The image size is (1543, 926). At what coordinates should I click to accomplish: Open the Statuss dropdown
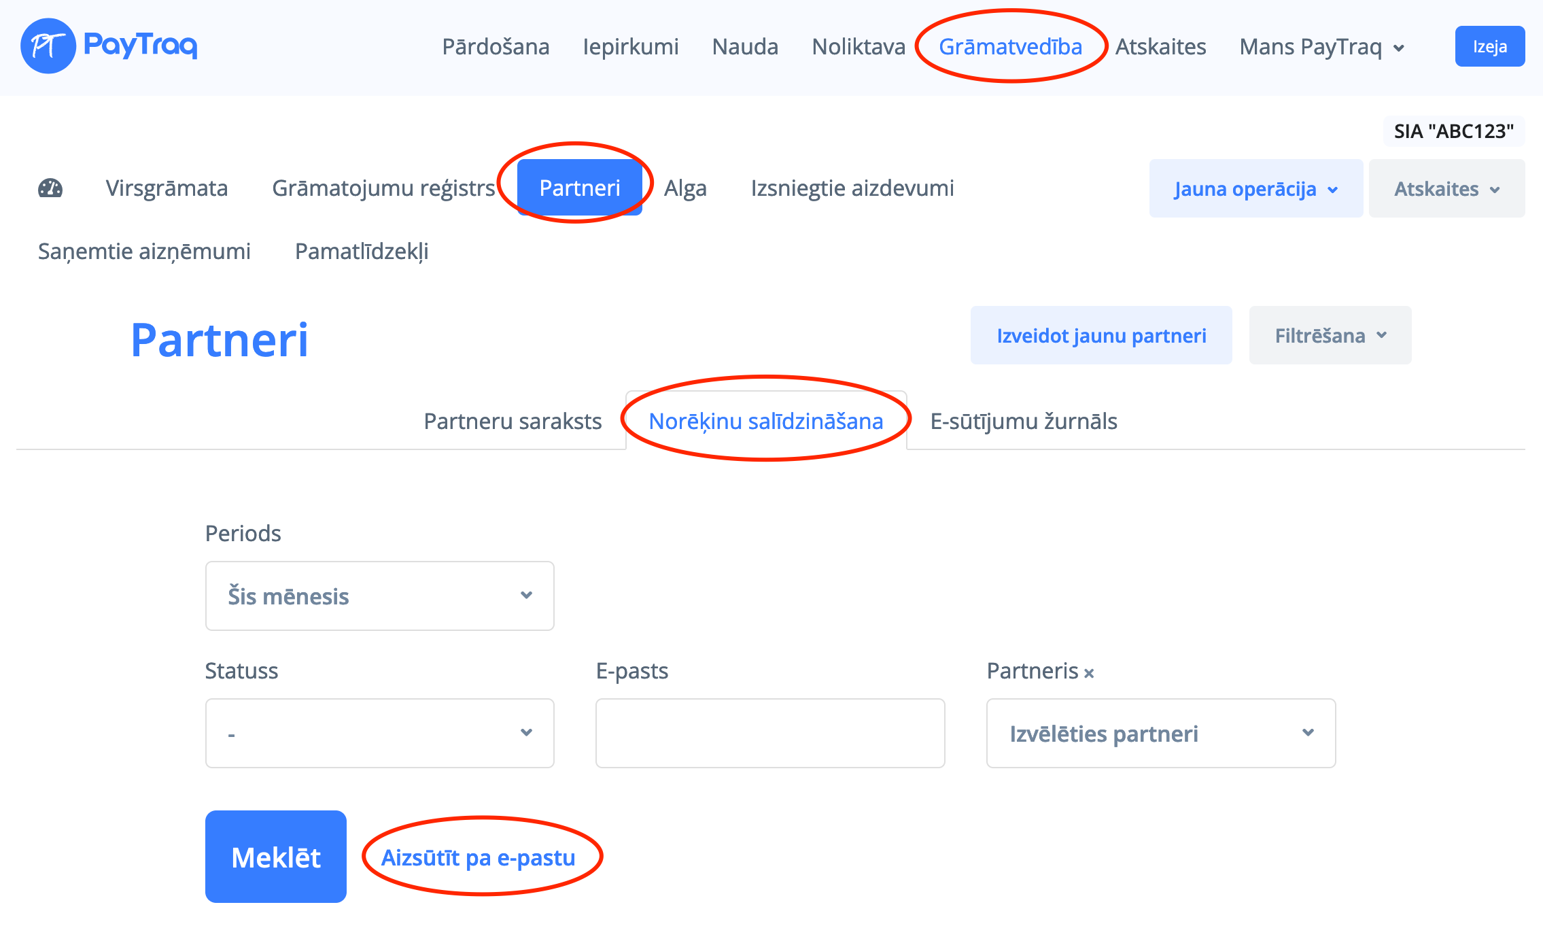point(379,734)
